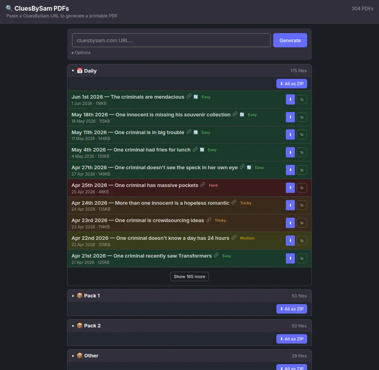Click 'One criminal is in big trouble' title

pyautogui.click(x=149, y=133)
